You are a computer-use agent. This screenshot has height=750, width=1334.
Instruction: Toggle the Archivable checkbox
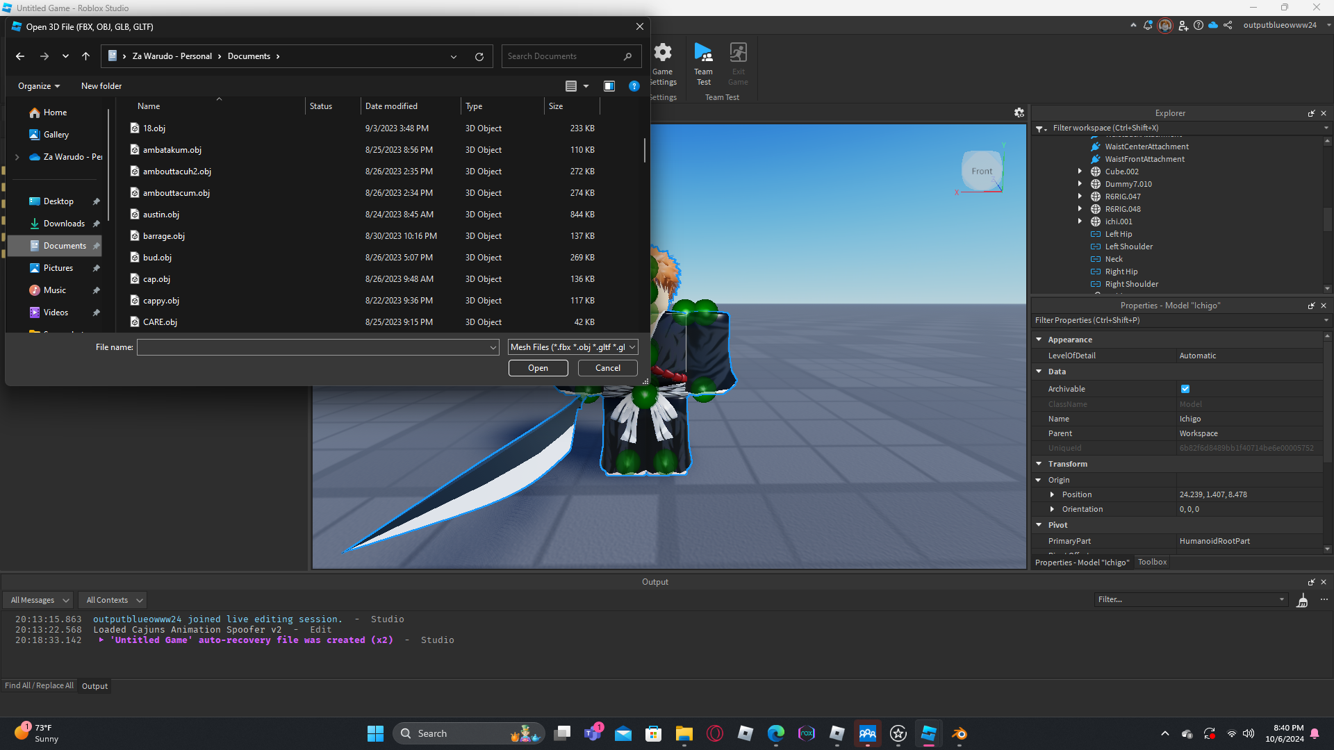(1185, 389)
